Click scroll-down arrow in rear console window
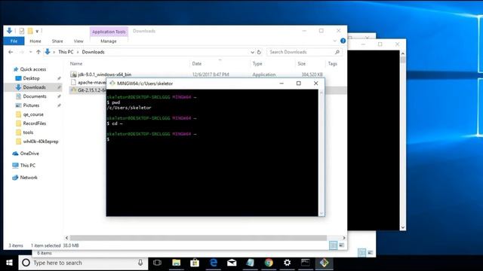 (402, 227)
